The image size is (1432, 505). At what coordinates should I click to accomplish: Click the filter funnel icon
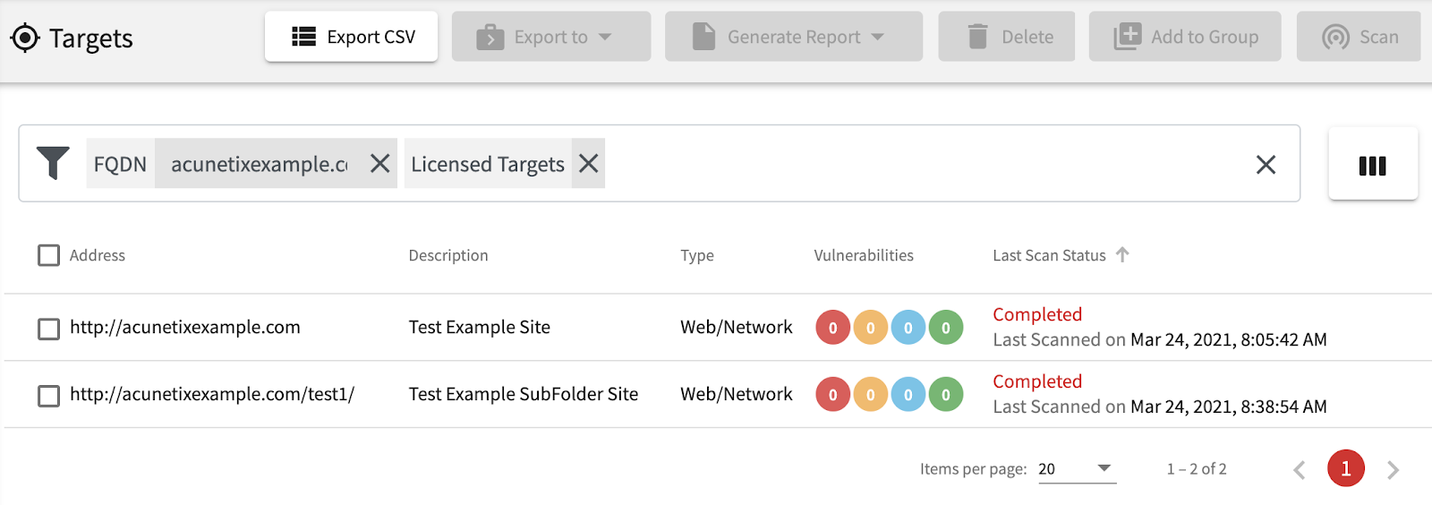point(53,163)
